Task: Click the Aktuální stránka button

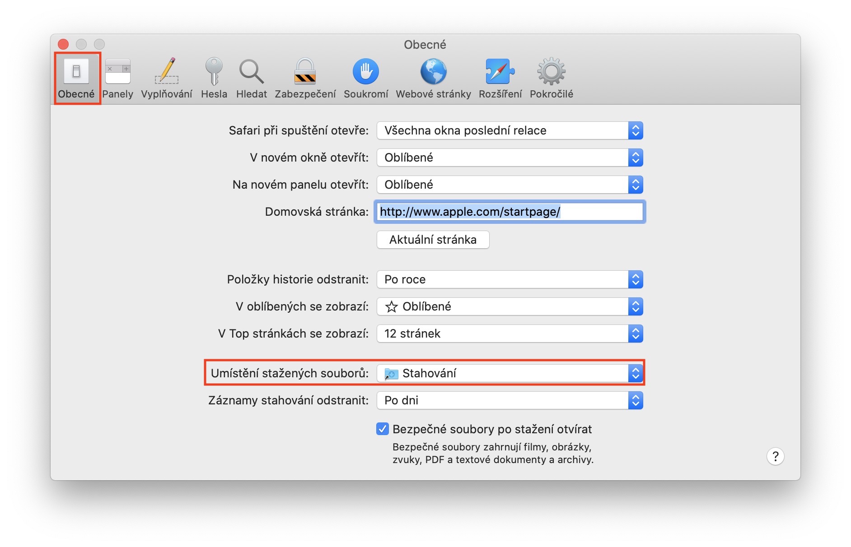Action: click(433, 240)
